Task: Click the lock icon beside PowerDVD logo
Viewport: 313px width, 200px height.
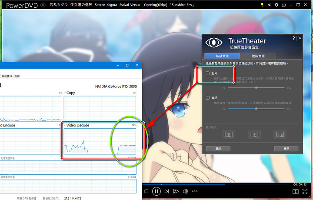Action: (x=43, y=5)
